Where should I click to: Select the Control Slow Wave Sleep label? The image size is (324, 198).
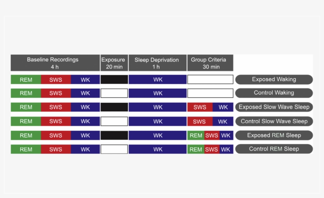coord(274,121)
